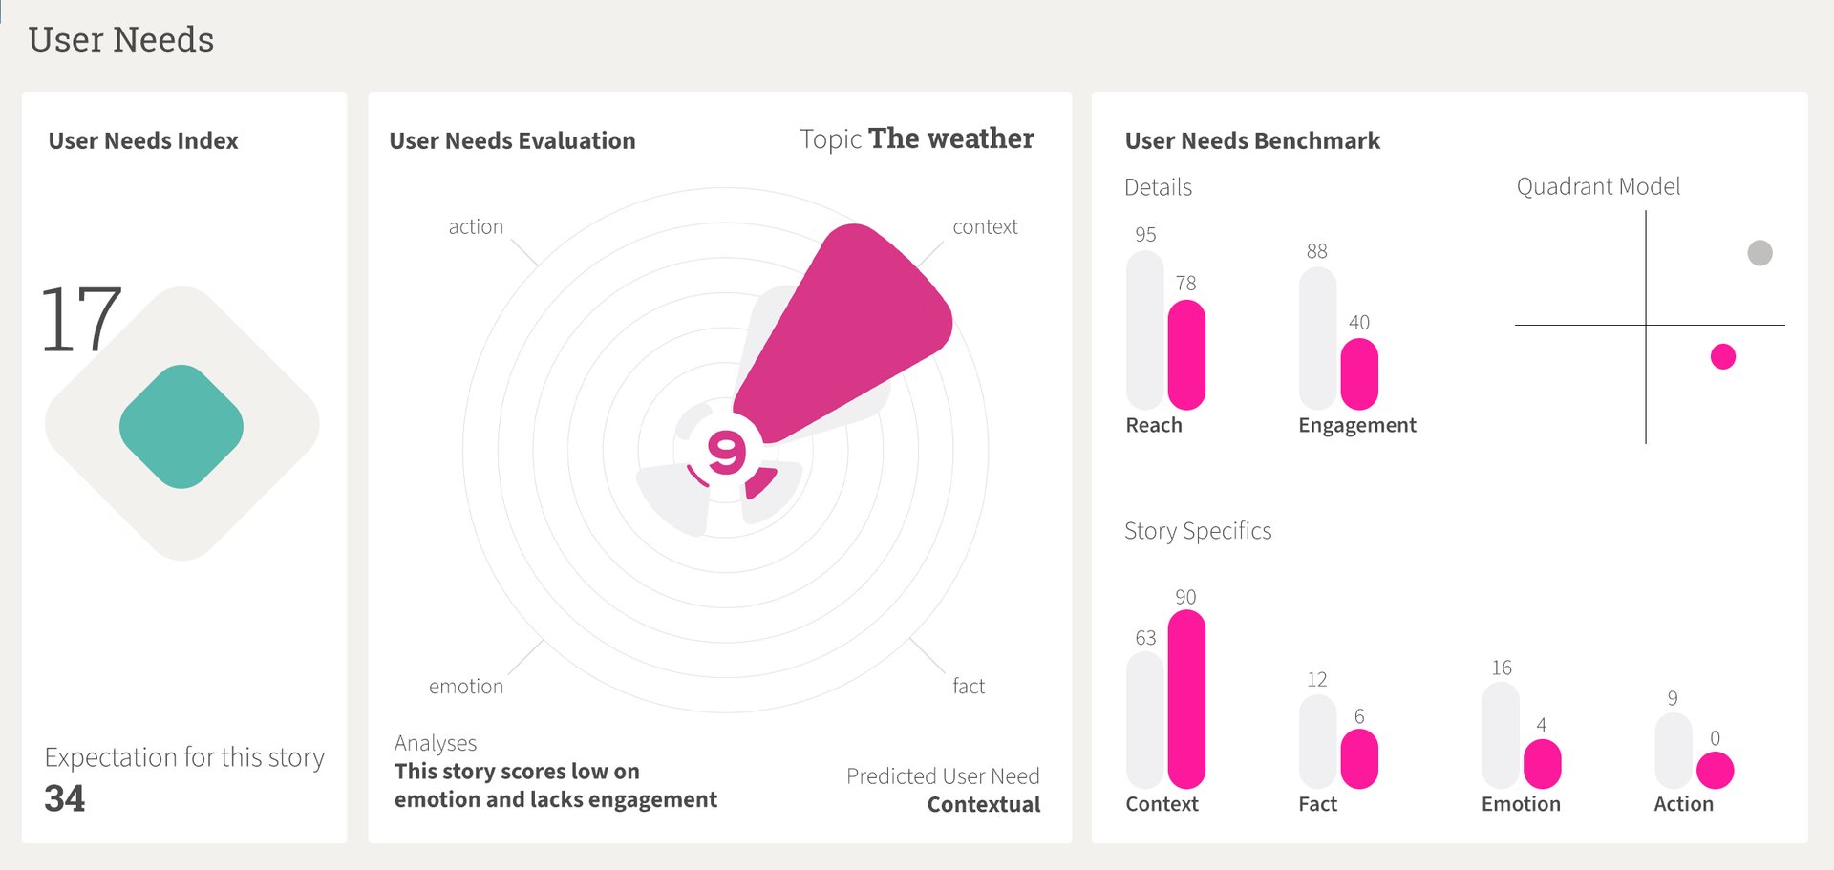1834x870 pixels.
Task: Click the pink Fact bar showing 6
Action: (x=1358, y=759)
